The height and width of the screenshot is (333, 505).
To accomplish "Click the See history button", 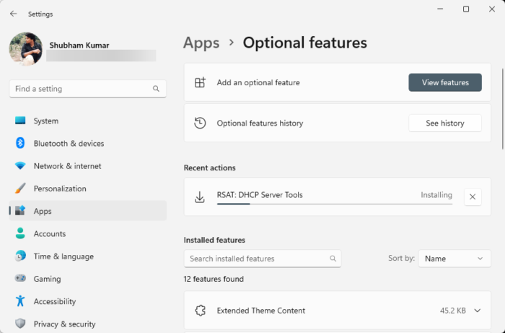I will [x=445, y=124].
